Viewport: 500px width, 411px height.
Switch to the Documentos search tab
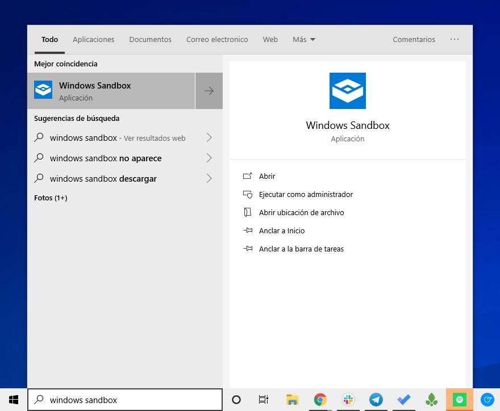pyautogui.click(x=150, y=39)
